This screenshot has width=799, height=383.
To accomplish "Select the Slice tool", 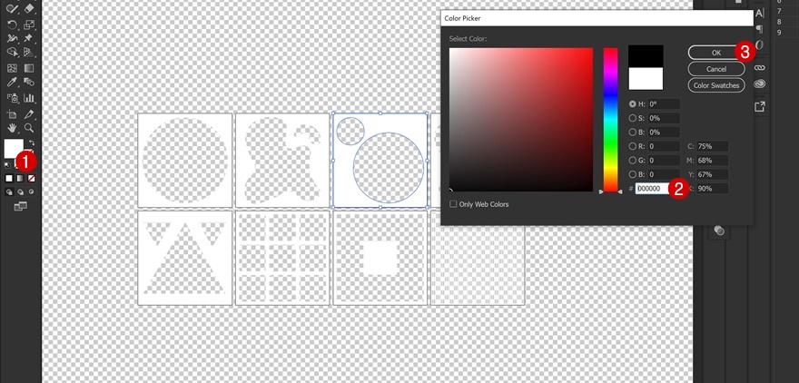I will click(29, 114).
